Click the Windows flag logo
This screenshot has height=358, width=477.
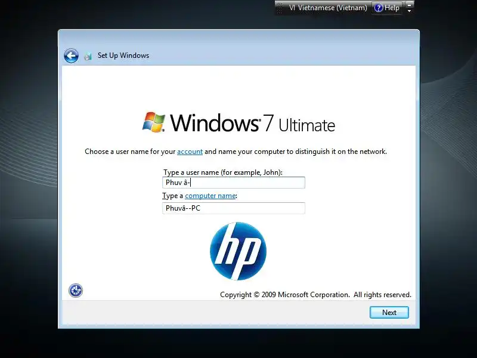(154, 122)
